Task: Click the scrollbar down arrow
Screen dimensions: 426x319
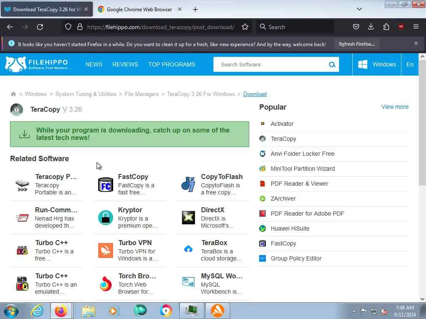Action: 422,299
